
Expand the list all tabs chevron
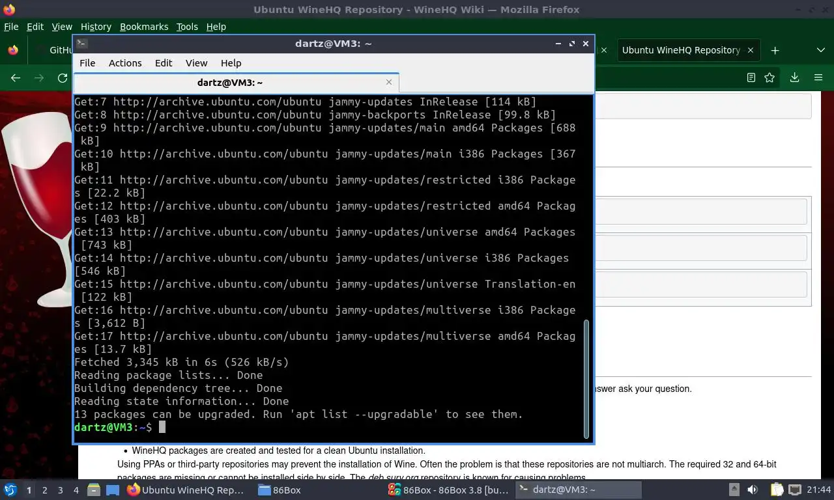tap(820, 50)
